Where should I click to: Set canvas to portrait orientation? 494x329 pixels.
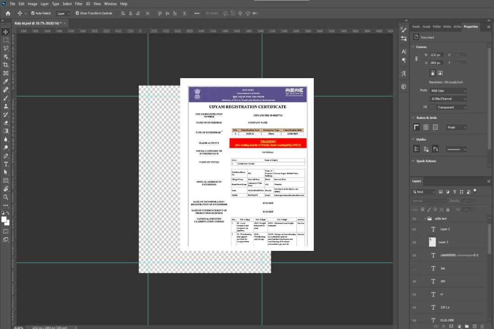(433, 73)
